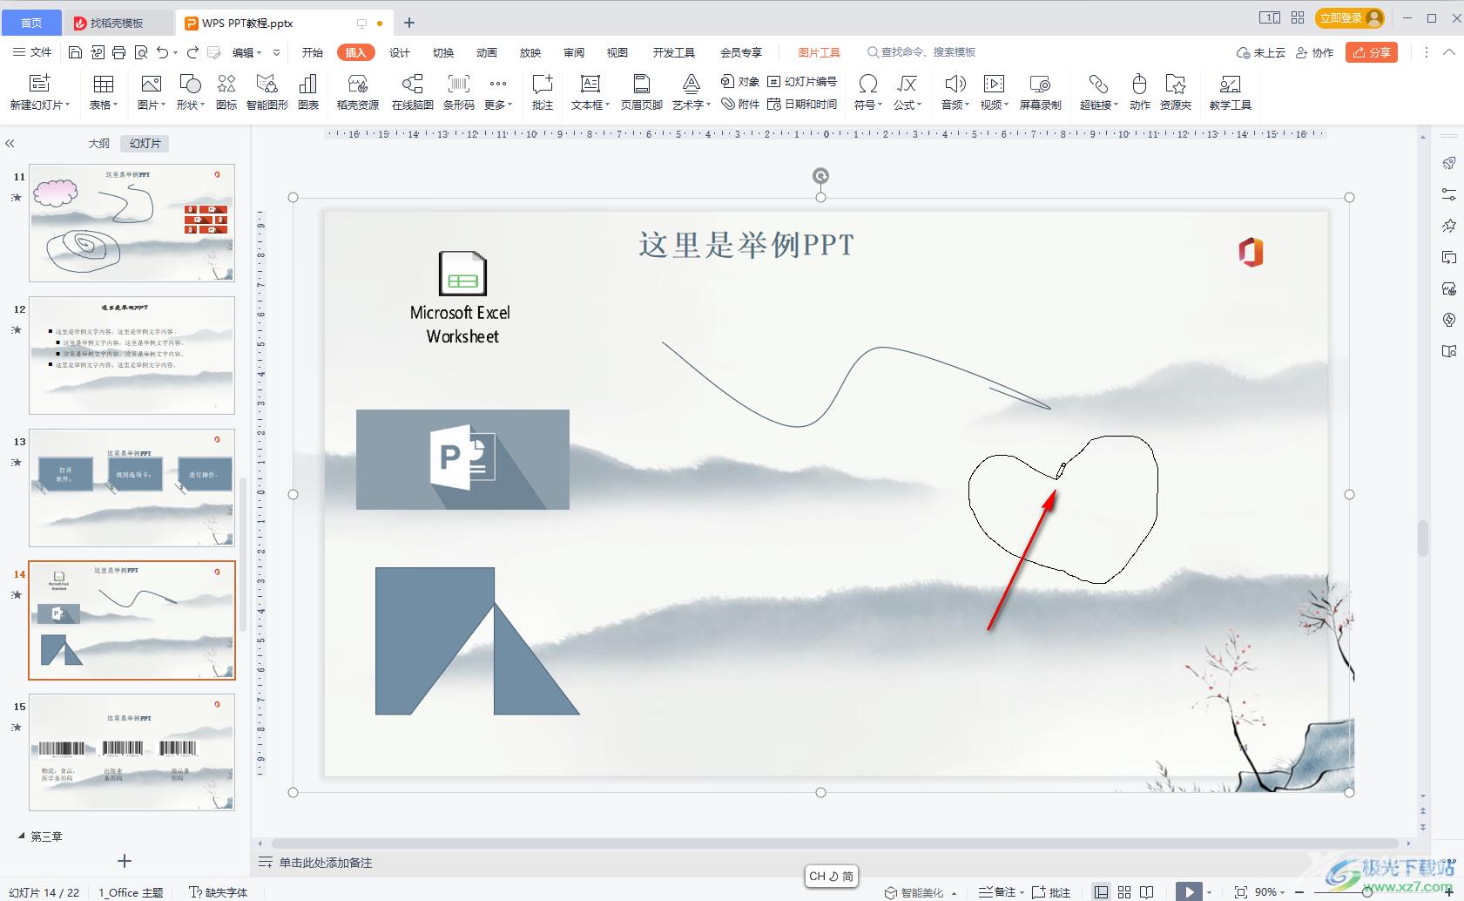Open the 图片工具 picture tools tab
Image resolution: width=1464 pixels, height=901 pixels.
tap(820, 52)
